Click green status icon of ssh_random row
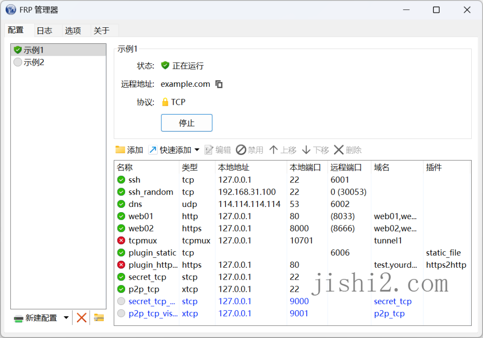Viewport: 483px width, 338px height. pos(121,192)
